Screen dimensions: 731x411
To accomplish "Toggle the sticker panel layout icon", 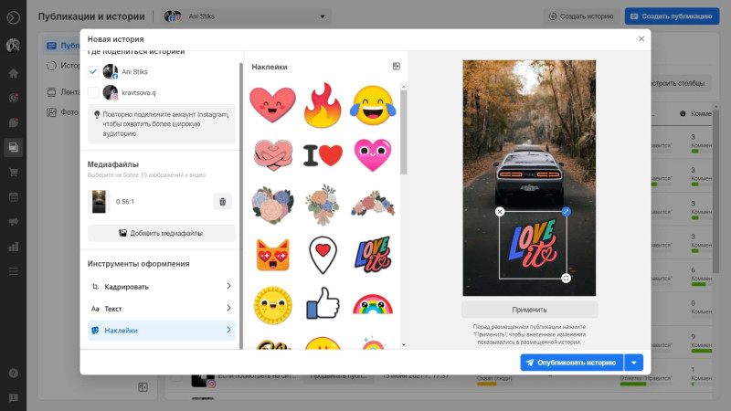I will tap(397, 66).
